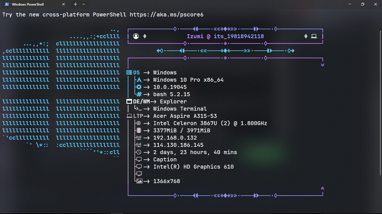Click the server stack icon beside OS
This screenshot has width=382, height=214.
[x=128, y=72]
